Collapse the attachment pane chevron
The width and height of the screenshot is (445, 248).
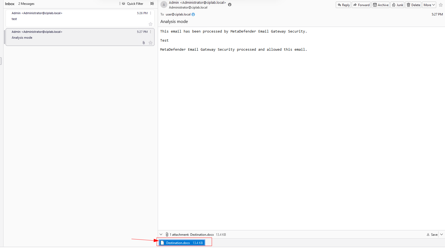[x=161, y=234]
